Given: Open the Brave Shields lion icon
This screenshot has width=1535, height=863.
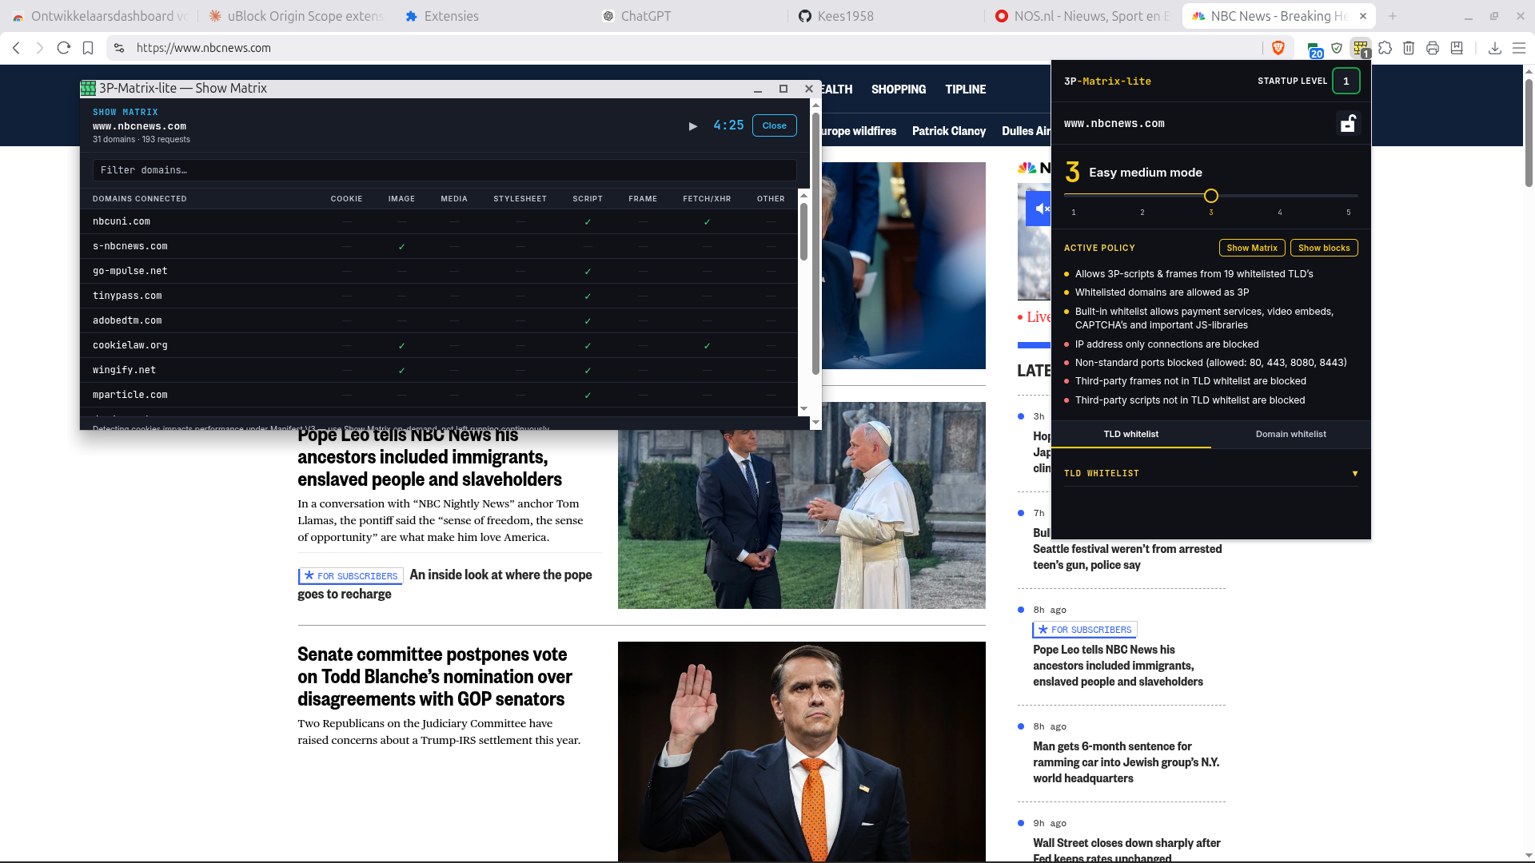Looking at the screenshot, I should [1278, 48].
